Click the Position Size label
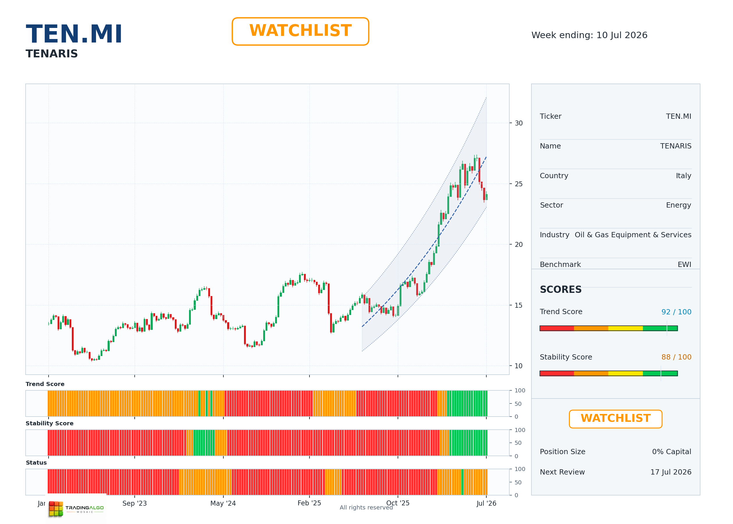 point(563,452)
